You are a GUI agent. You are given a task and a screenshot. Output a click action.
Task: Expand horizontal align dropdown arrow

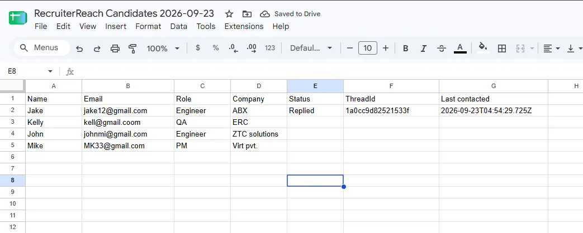click(x=557, y=48)
